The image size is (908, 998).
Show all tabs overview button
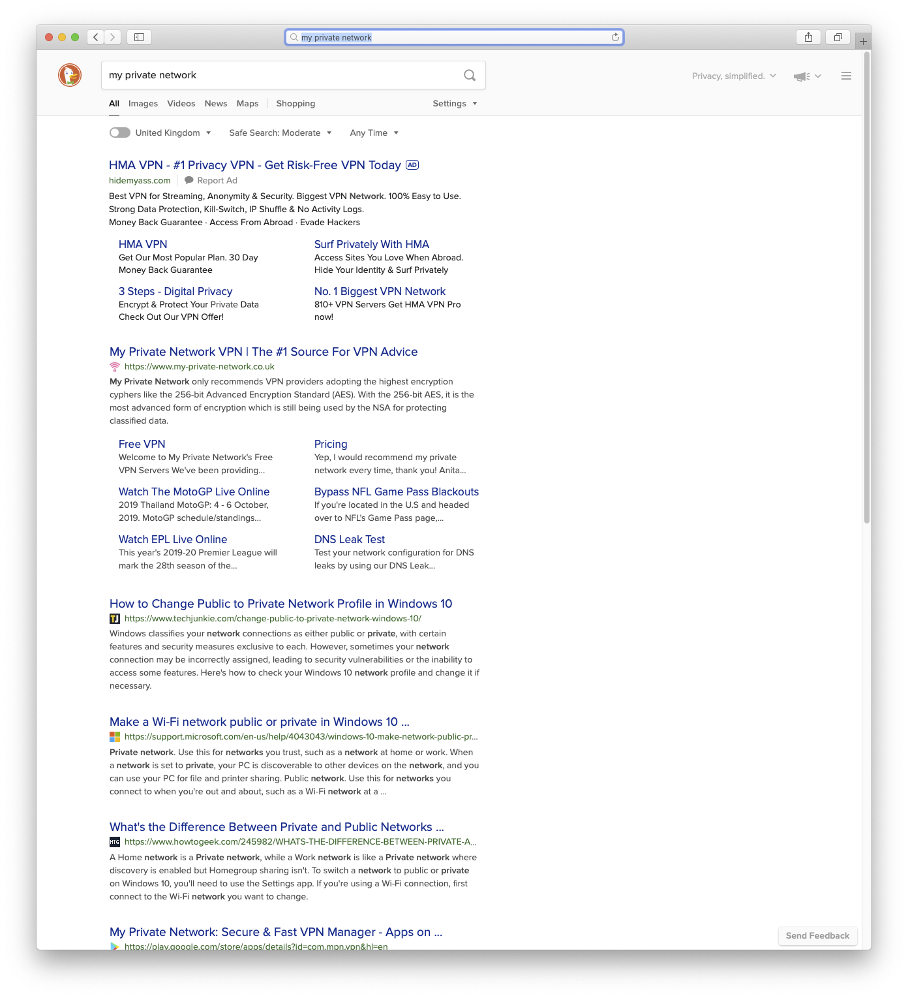838,37
